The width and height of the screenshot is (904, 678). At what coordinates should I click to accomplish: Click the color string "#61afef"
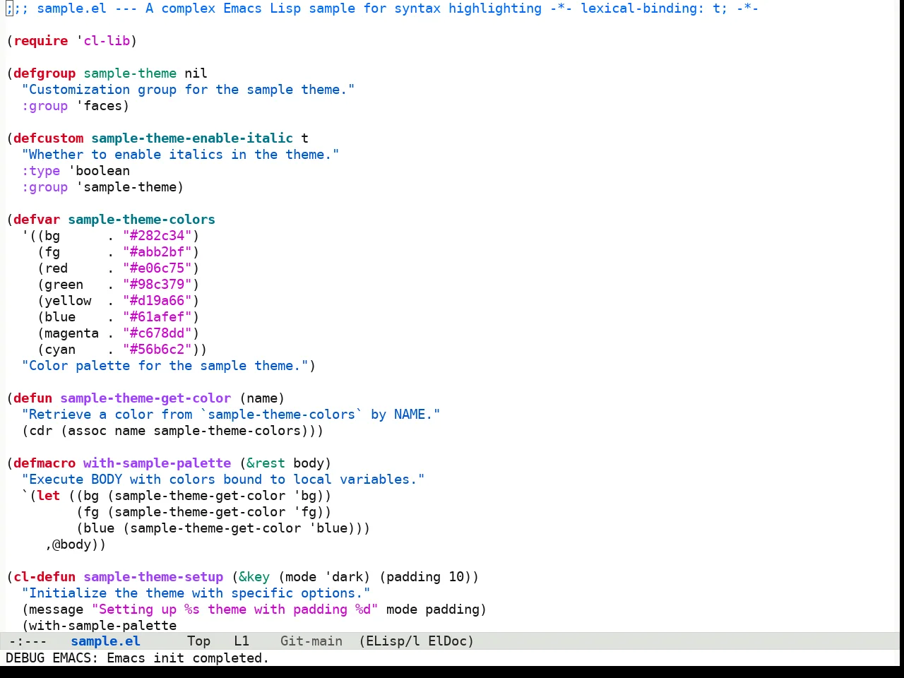(157, 316)
